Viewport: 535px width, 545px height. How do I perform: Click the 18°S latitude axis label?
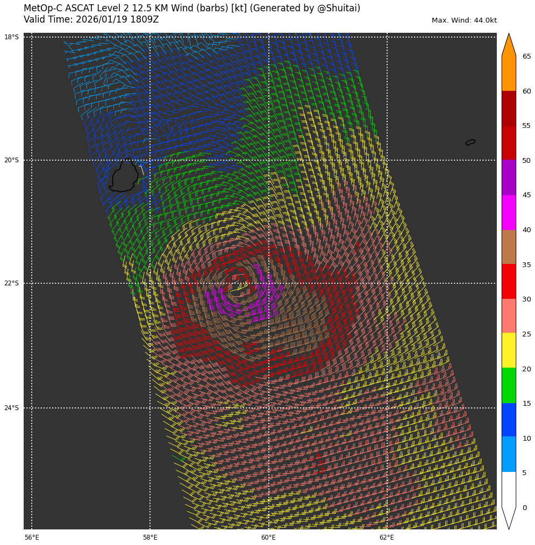(11, 37)
